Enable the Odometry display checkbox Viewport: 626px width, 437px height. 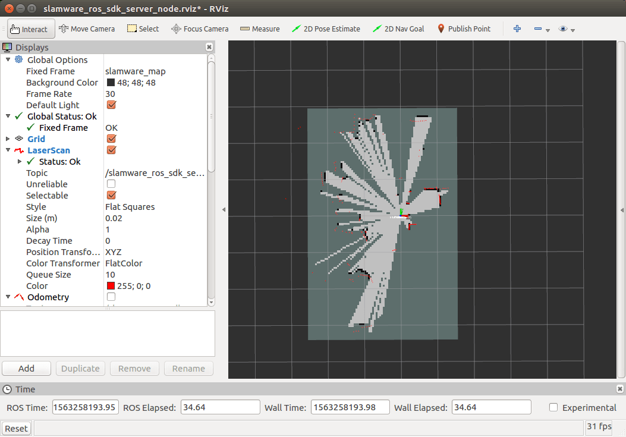pos(111,297)
